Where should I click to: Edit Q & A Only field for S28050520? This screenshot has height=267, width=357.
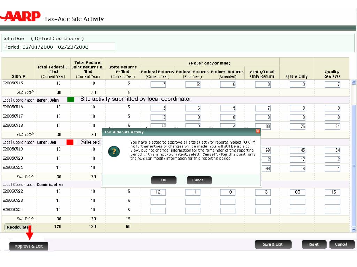298,159
